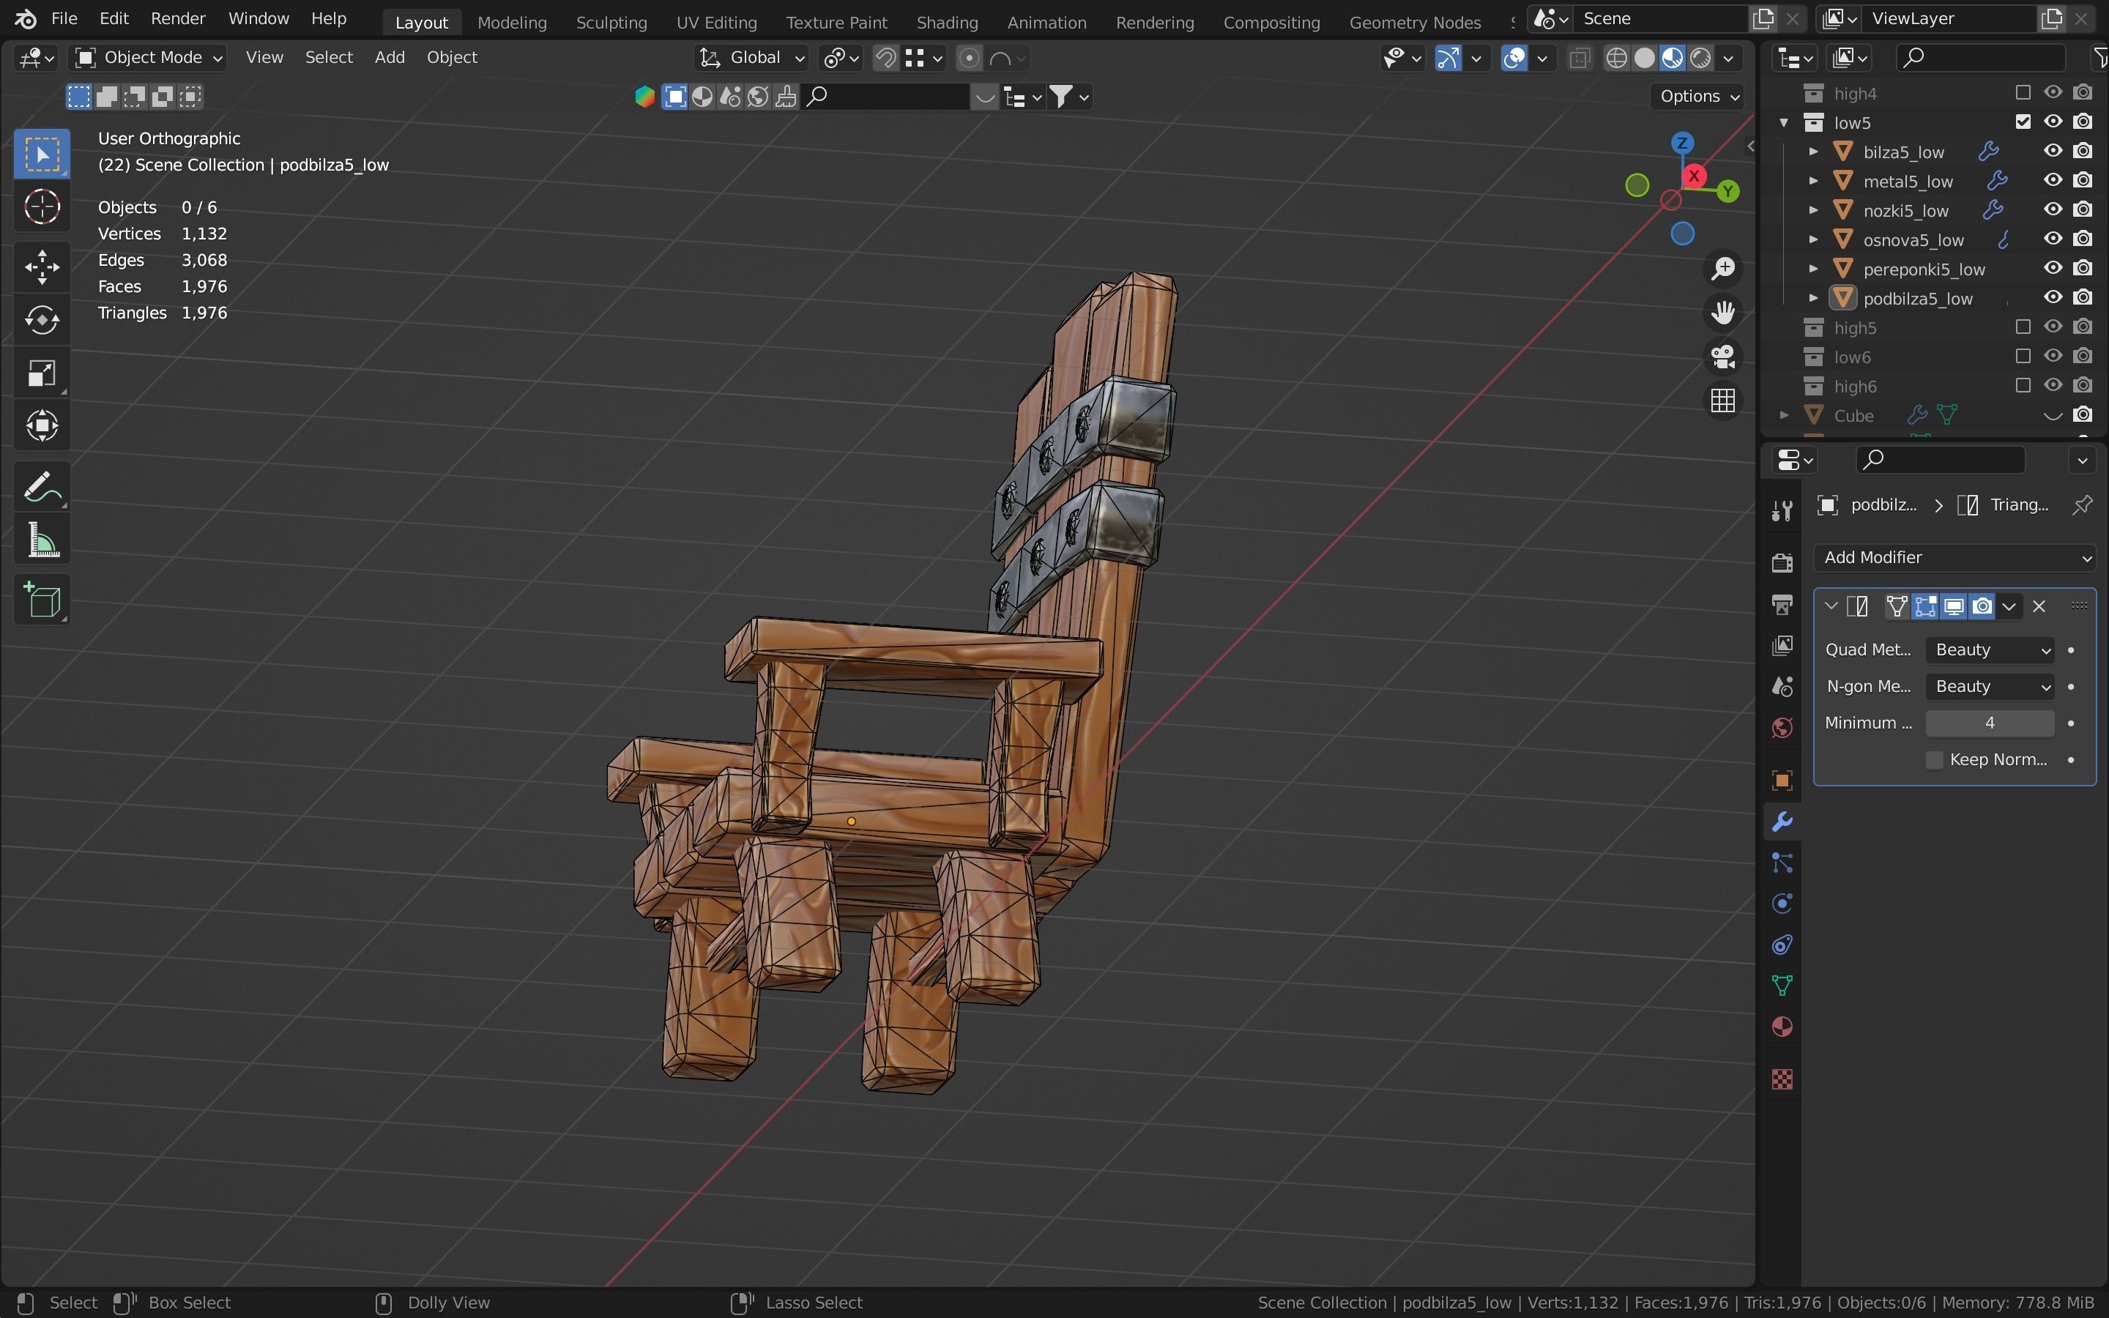Select podbilza5_low in outliner
Image resolution: width=2109 pixels, height=1318 pixels.
tap(1917, 298)
